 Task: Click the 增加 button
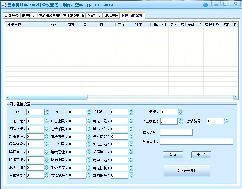pos(173,155)
